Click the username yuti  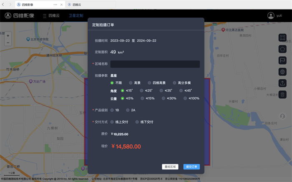[279, 15]
